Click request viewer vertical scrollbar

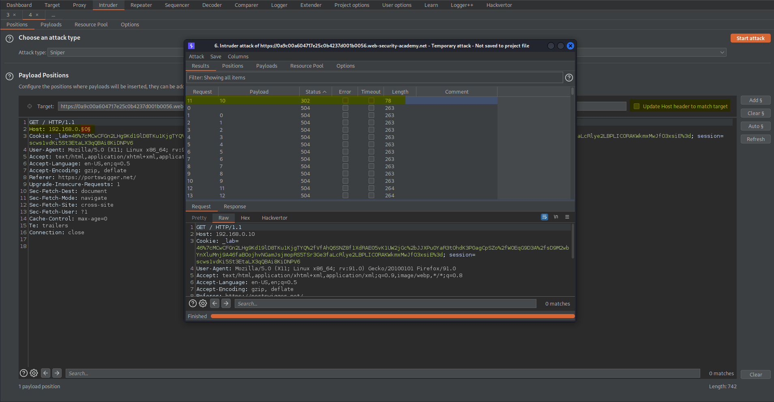(572, 241)
